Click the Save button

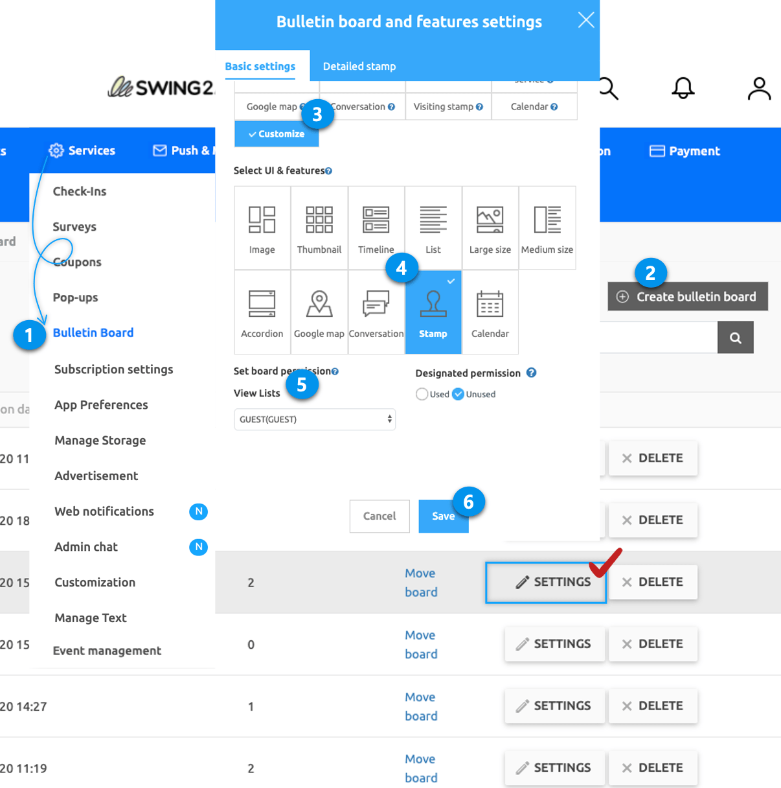443,516
